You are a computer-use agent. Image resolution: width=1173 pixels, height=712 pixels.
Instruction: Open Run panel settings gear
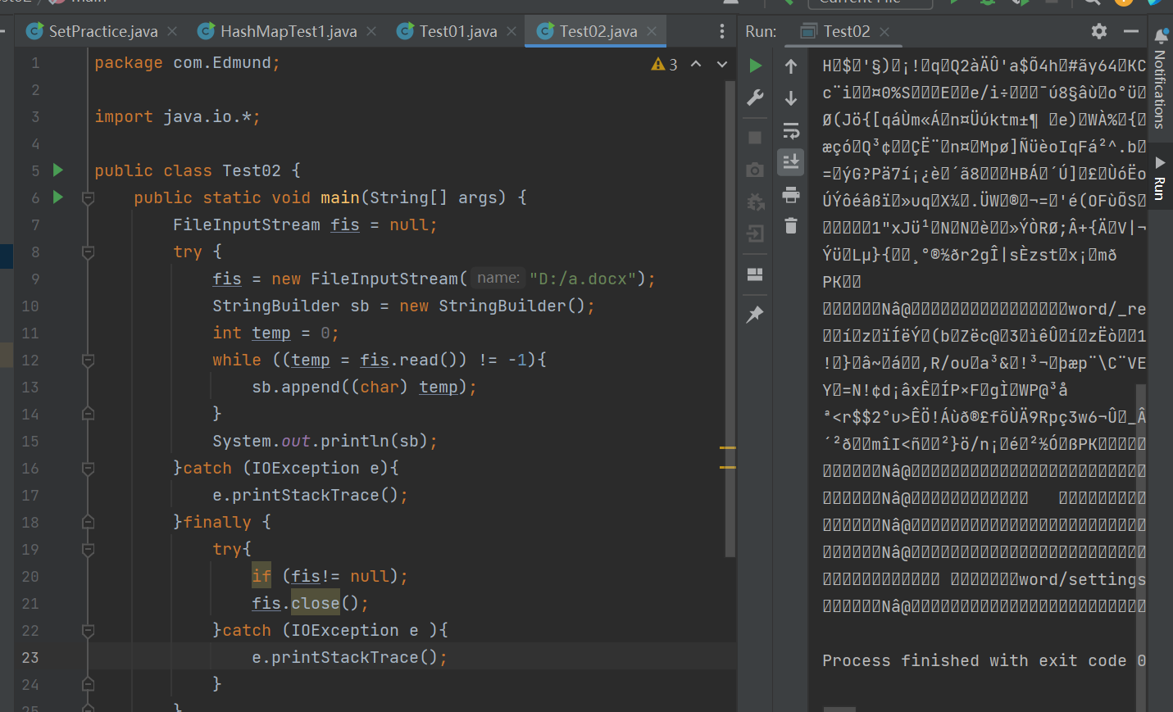coord(1099,31)
